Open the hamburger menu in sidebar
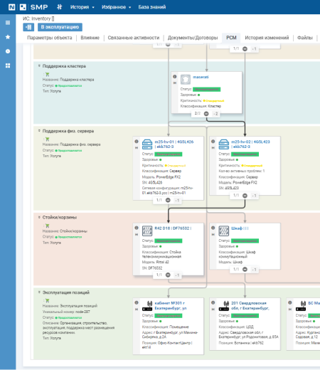 (8, 23)
